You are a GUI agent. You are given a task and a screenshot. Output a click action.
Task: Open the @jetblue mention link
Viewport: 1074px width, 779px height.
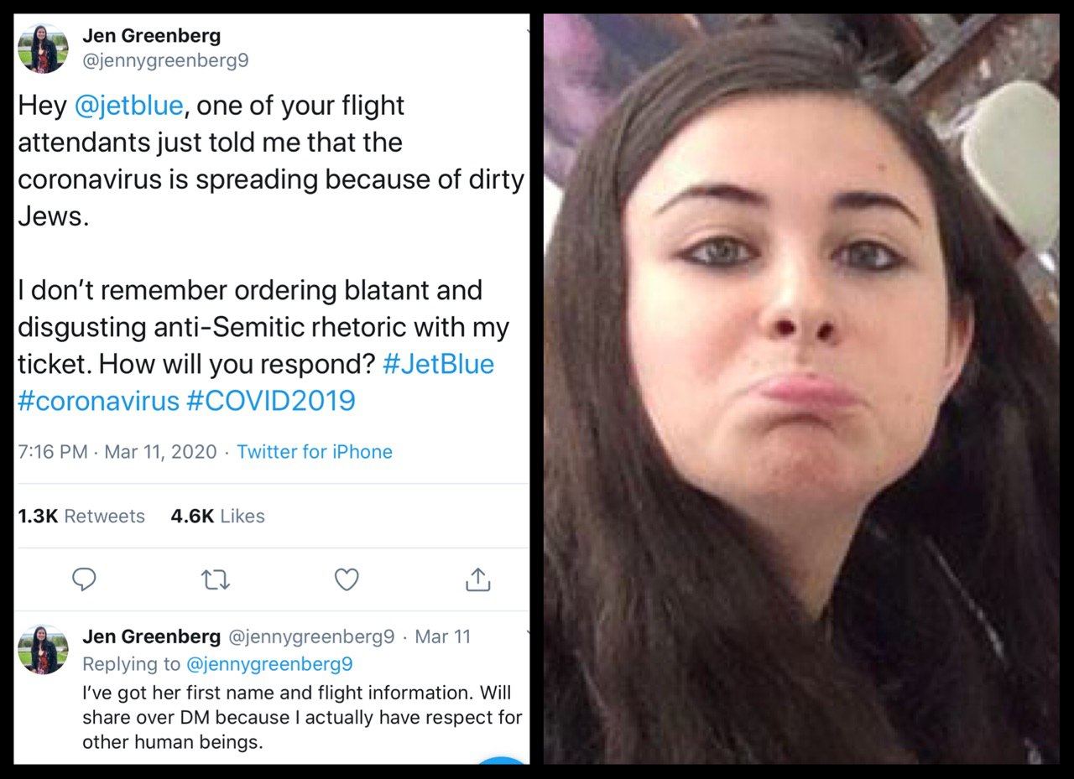(128, 106)
